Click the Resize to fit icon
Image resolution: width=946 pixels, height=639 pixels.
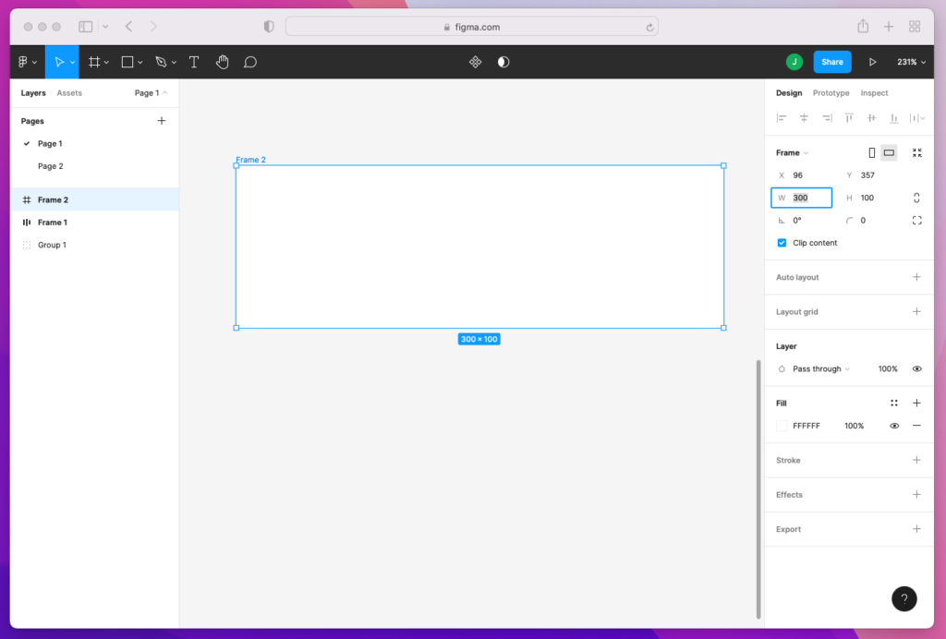[917, 153]
